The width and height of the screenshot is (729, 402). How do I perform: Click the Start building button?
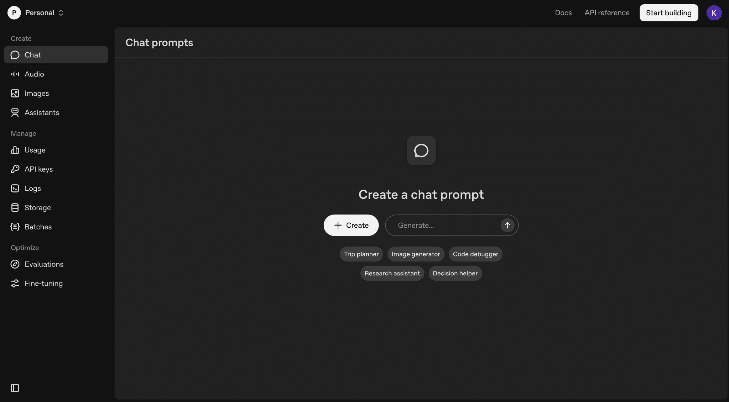coord(668,13)
